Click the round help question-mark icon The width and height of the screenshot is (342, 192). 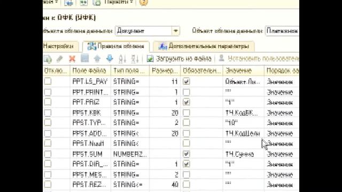pyautogui.click(x=143, y=2)
